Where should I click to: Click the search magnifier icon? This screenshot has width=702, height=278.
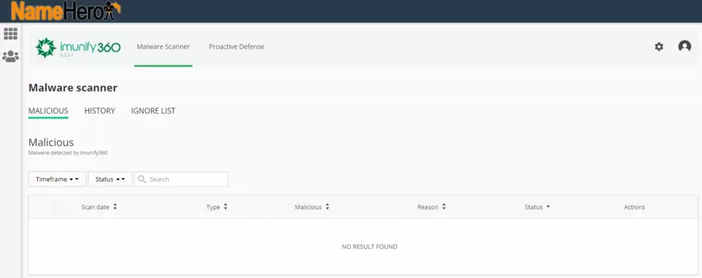142,179
